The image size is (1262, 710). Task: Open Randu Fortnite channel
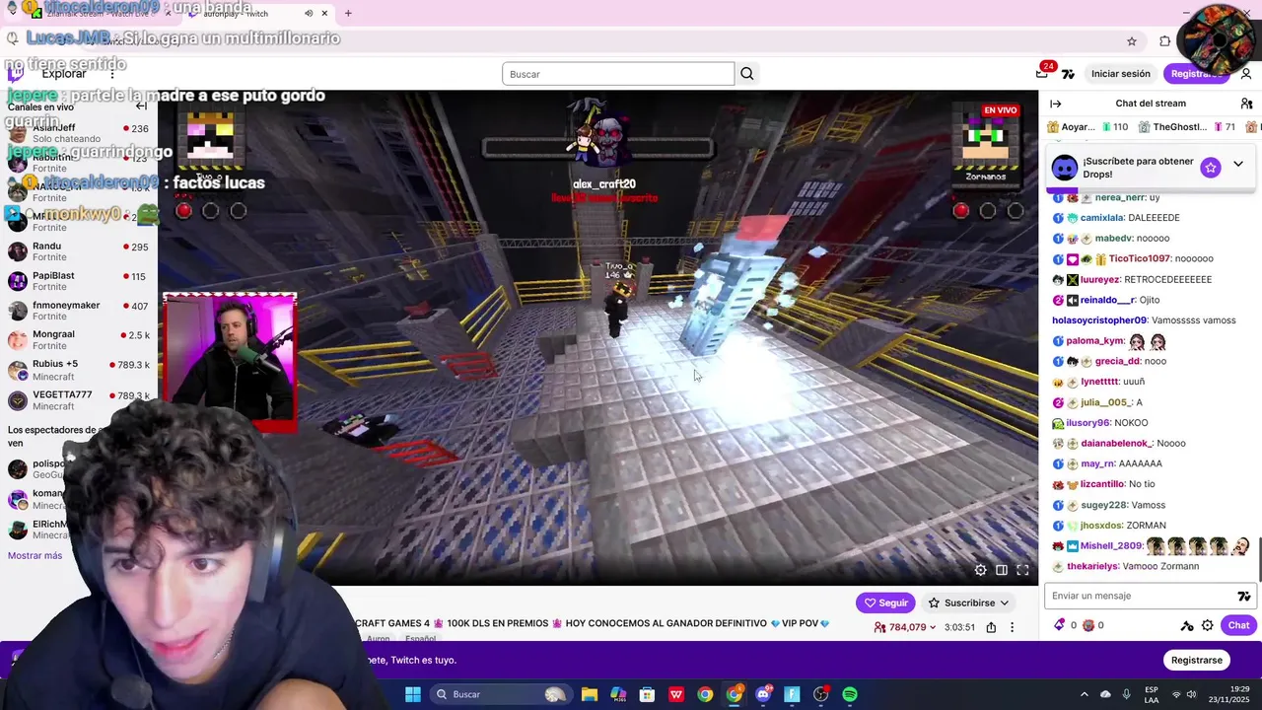coord(77,251)
